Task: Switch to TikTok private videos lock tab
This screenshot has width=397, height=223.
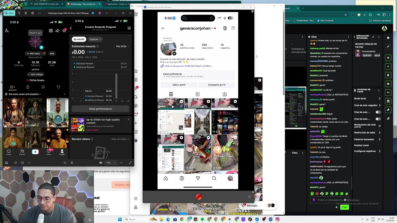Action: tap(28, 87)
